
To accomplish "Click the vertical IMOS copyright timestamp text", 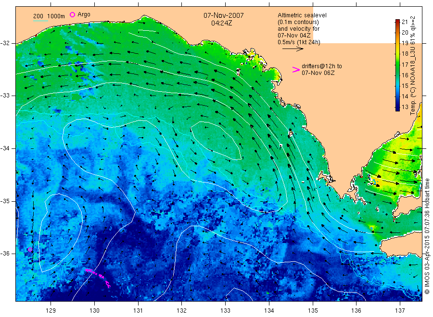I will (427, 236).
